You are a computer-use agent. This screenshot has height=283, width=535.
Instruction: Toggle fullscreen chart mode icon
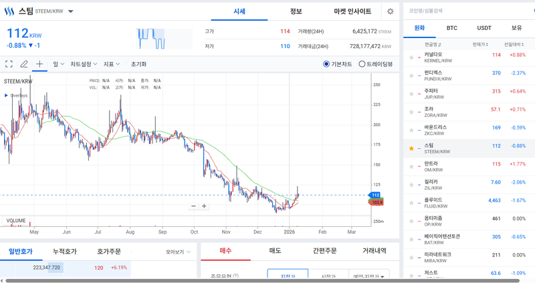point(9,64)
